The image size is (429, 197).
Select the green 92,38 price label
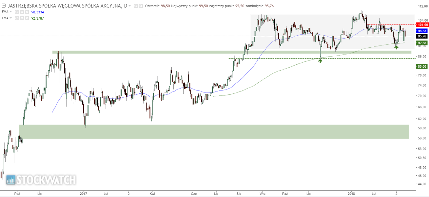(422, 43)
